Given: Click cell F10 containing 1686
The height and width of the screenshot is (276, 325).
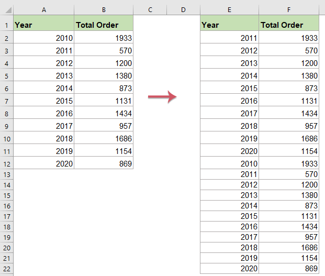Looking at the screenshot, I should pos(289,138).
